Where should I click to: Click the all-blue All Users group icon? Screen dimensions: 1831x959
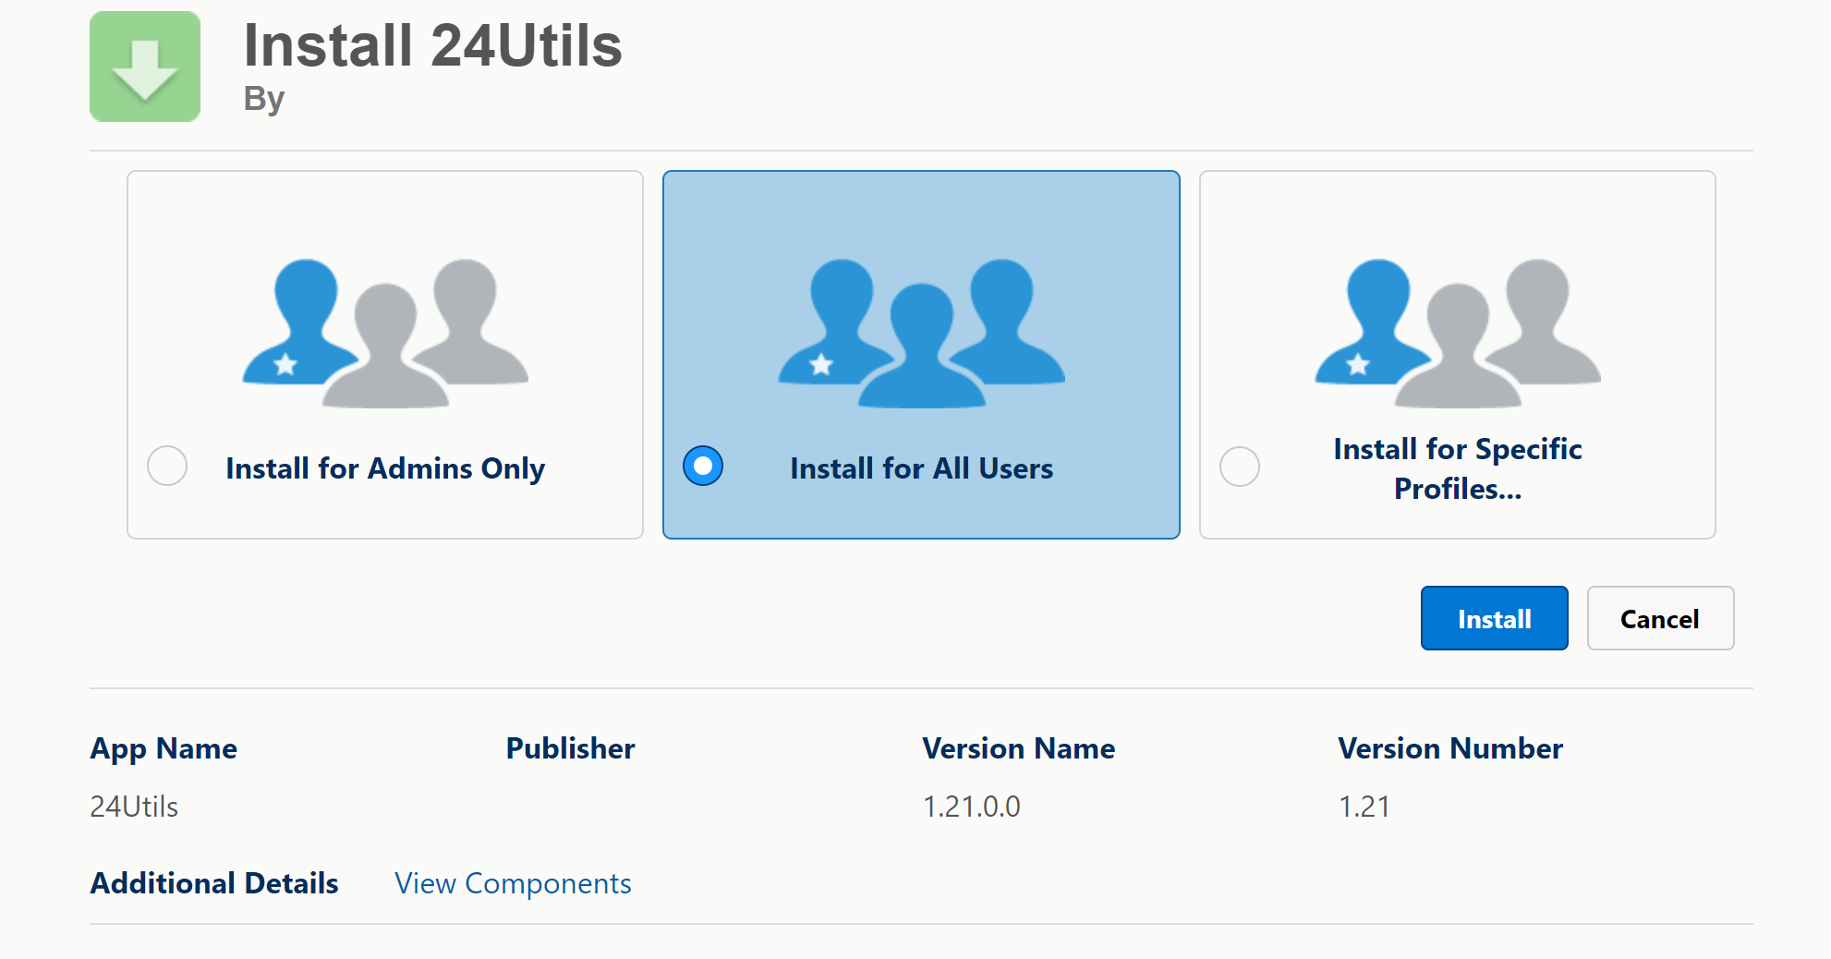coord(921,334)
